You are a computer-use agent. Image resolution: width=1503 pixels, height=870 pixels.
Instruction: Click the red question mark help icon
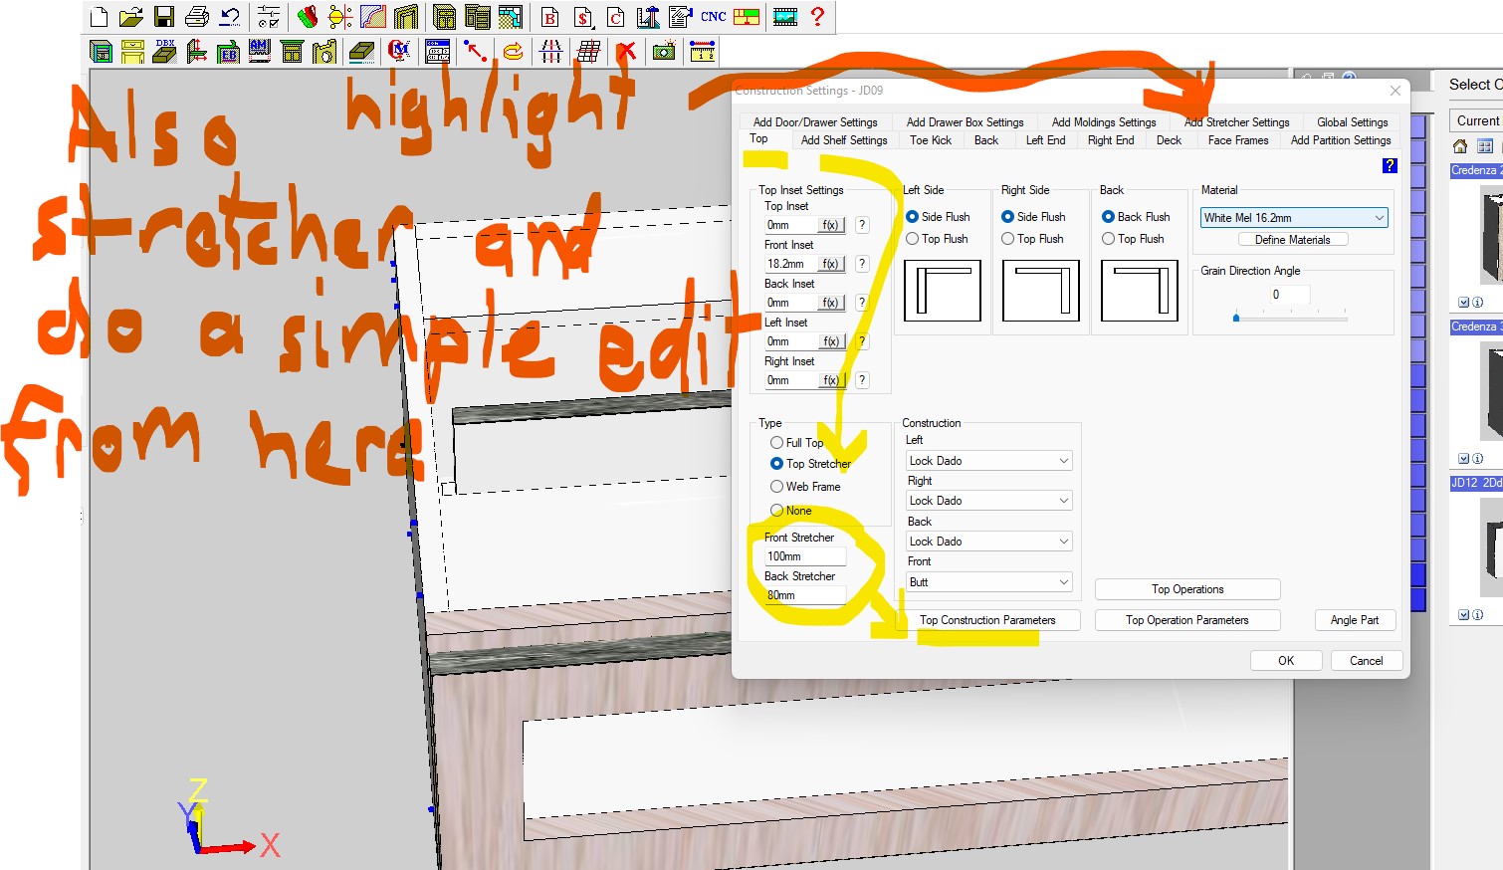(x=817, y=17)
